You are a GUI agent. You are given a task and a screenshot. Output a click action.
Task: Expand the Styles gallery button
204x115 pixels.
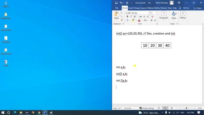click(x=174, y=16)
